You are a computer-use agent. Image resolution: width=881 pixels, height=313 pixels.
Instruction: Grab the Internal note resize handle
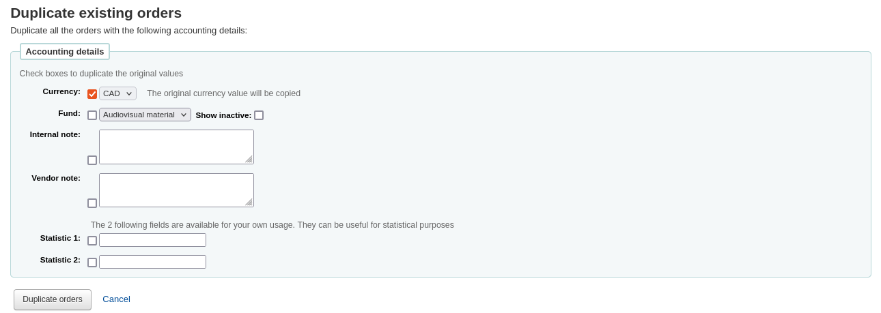[249, 160]
